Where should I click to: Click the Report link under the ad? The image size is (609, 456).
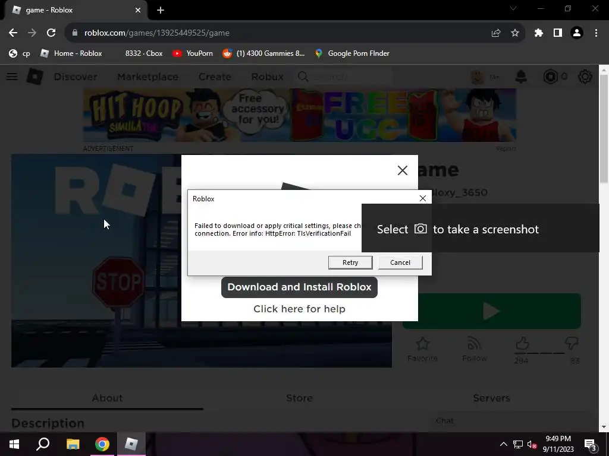coord(506,148)
